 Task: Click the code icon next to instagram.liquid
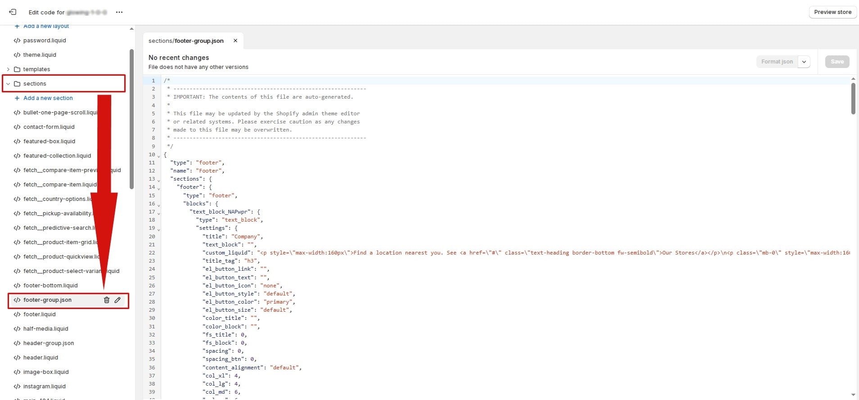point(17,386)
